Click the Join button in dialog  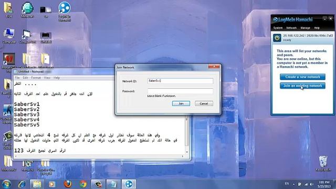[x=181, y=103]
